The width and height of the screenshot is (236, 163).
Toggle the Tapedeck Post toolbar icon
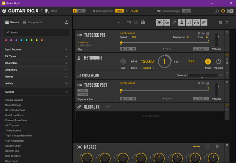(x=196, y=23)
